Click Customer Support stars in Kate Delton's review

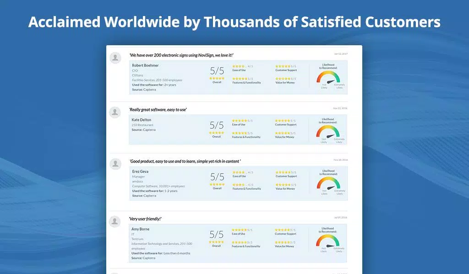point(282,121)
